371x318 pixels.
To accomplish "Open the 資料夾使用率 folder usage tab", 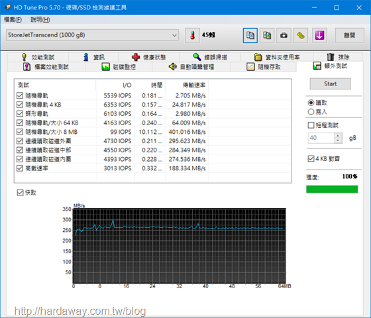I will [277, 57].
